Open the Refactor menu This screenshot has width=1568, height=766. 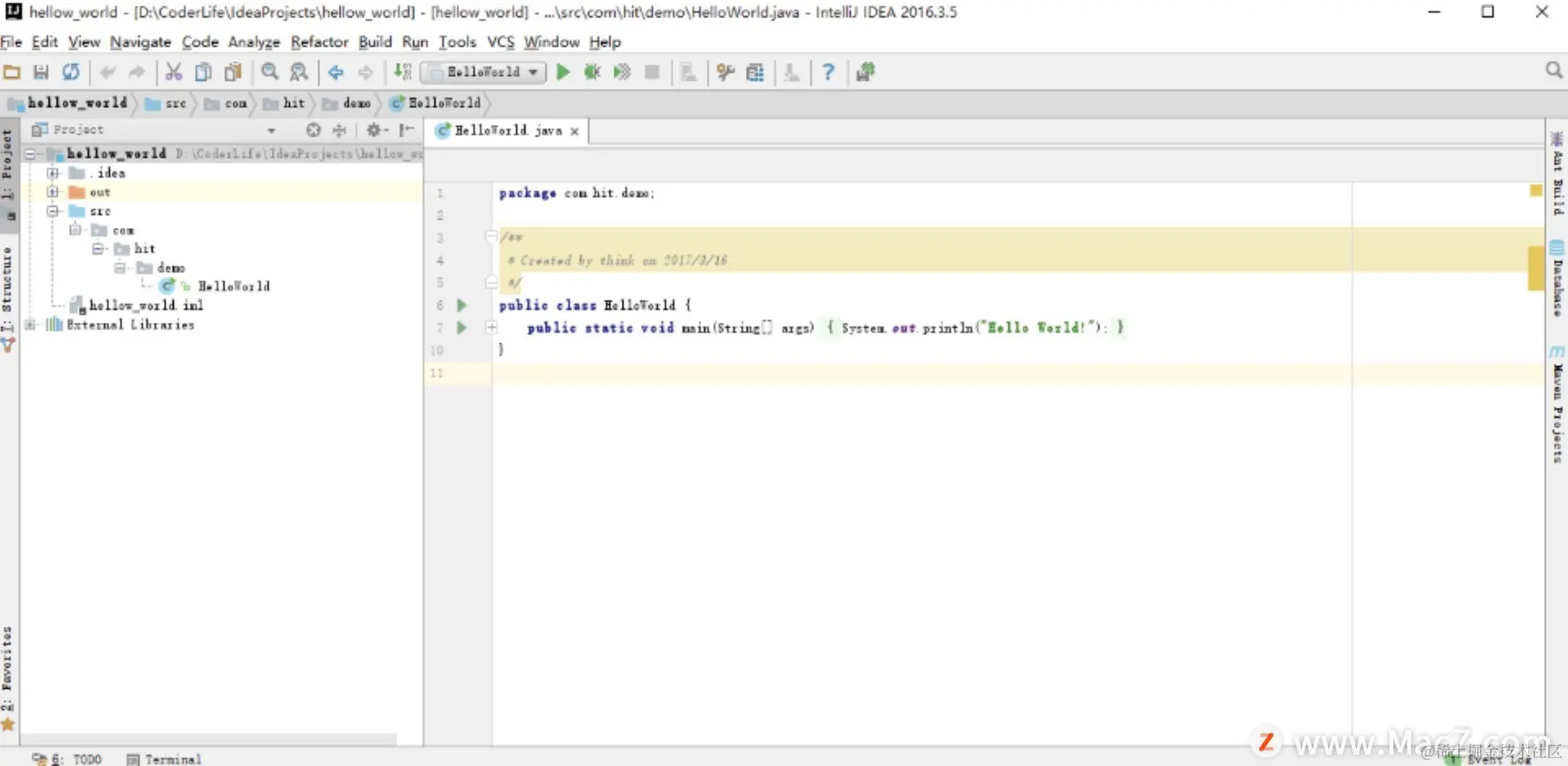[319, 42]
